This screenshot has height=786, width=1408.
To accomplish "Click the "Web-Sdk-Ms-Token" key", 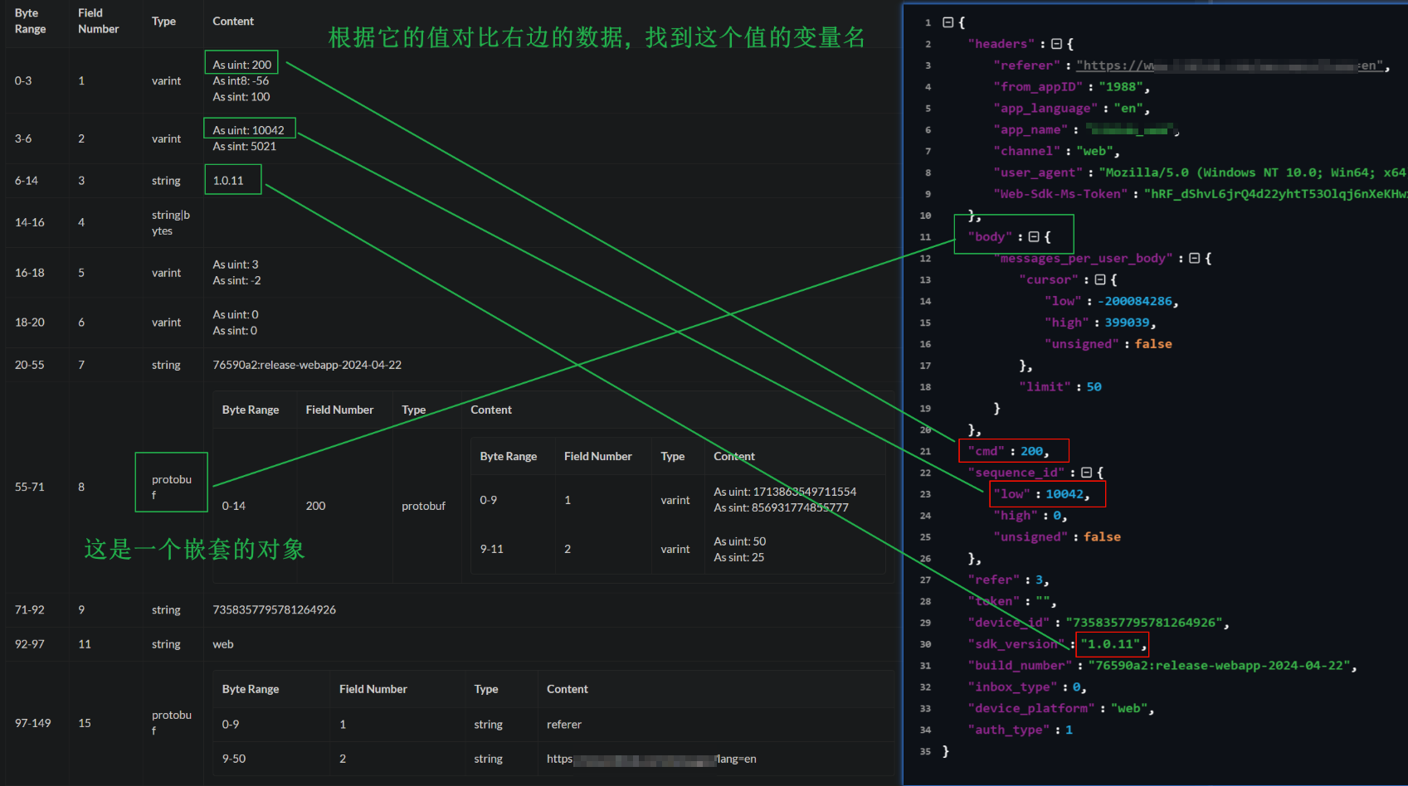I will tap(1060, 194).
